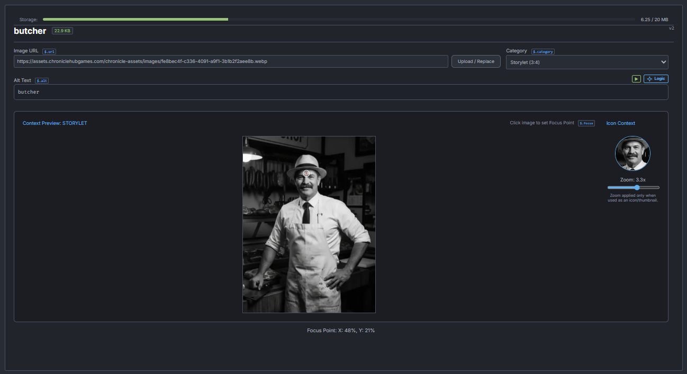Image resolution: width=687 pixels, height=374 pixels.
Task: Click the storage usage progress bar
Action: (x=339, y=20)
